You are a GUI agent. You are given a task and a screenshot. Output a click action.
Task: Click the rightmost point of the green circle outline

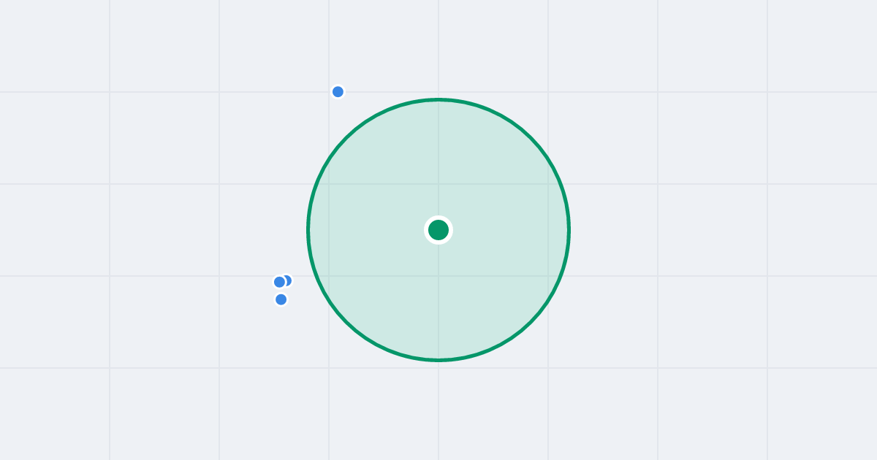tap(569, 230)
